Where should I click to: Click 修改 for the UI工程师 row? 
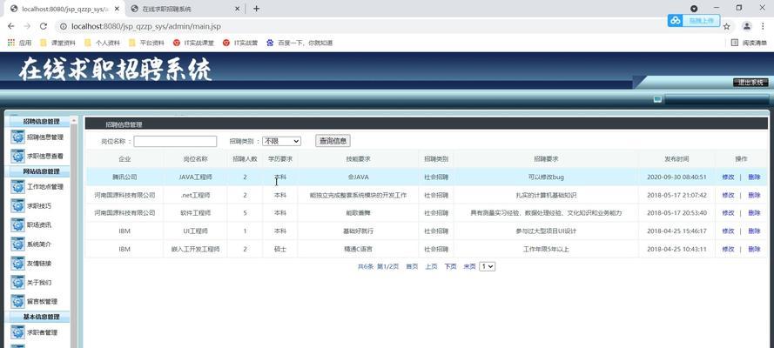[728, 231]
